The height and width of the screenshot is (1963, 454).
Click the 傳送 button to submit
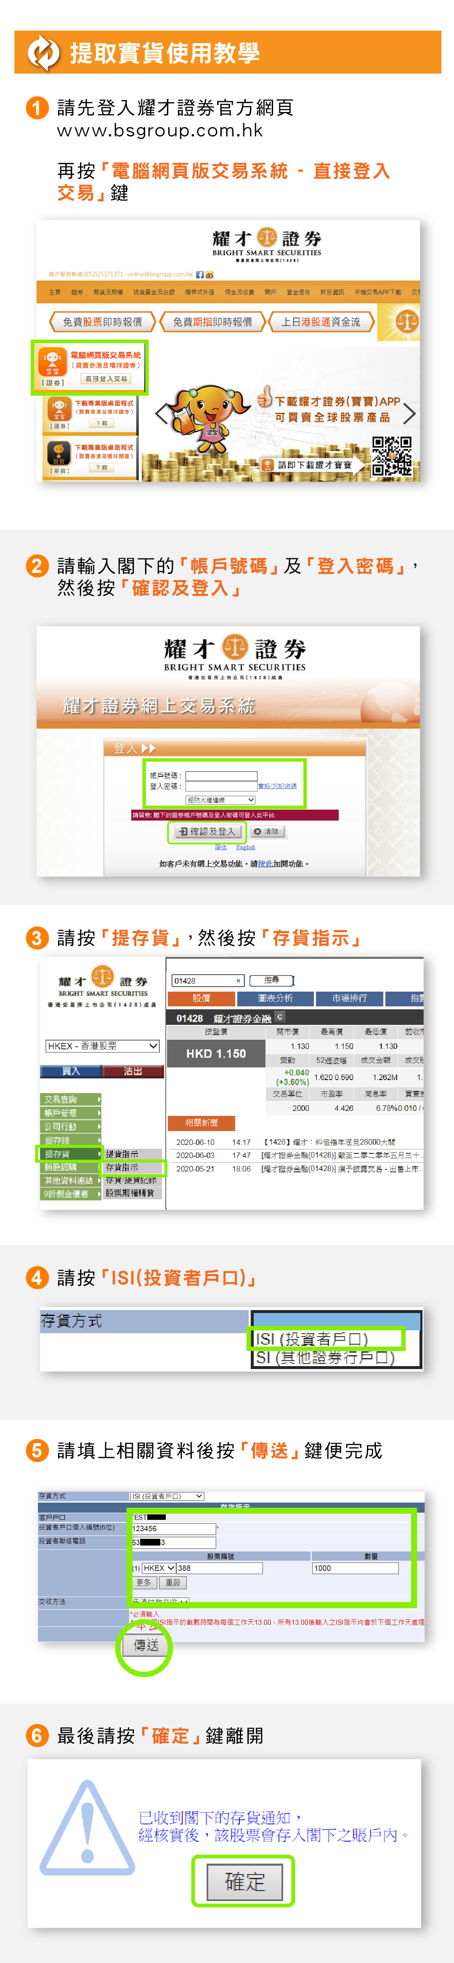(x=146, y=1645)
